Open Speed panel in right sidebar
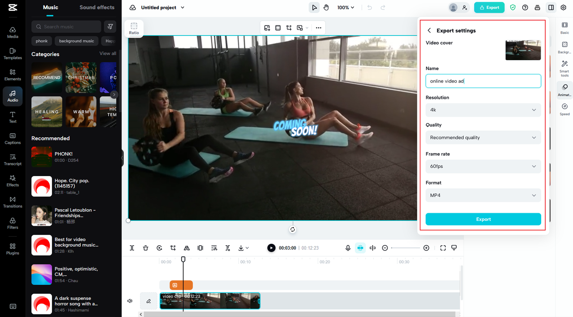 564,109
